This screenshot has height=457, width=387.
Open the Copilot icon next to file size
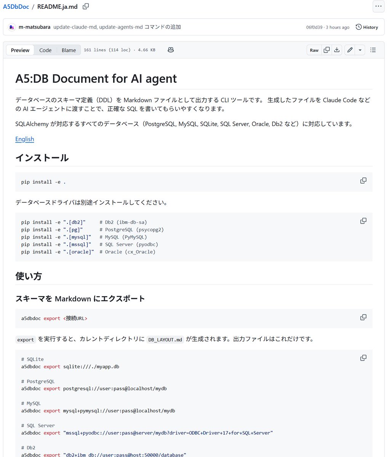[x=171, y=50]
